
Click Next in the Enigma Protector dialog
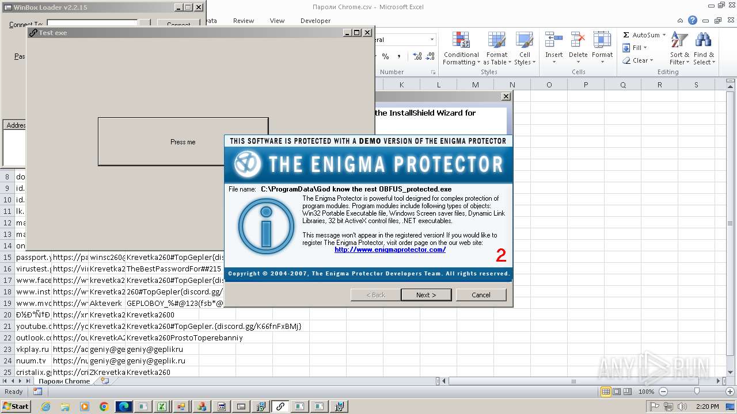426,295
